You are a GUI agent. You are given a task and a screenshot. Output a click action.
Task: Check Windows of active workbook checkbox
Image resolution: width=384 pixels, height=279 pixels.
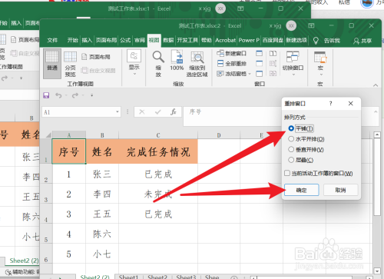coord(287,174)
